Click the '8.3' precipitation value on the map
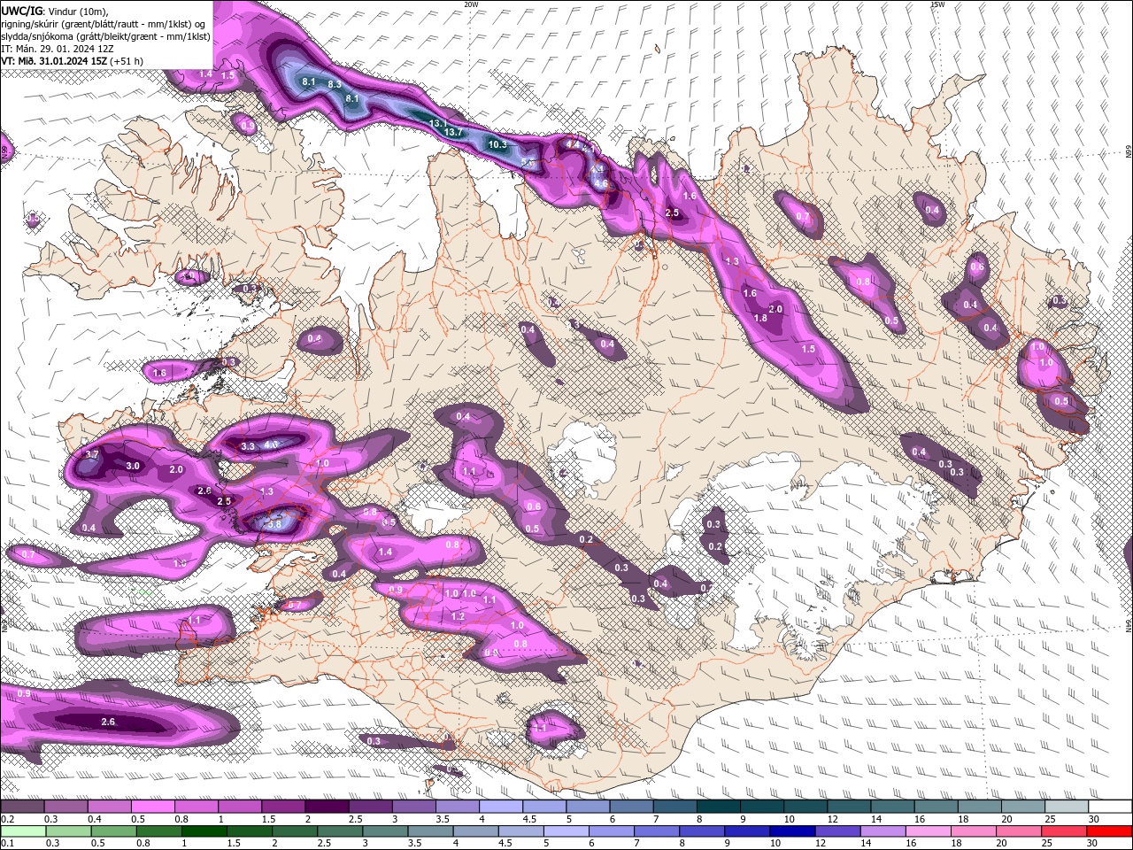This screenshot has height=850, width=1133. [335, 84]
